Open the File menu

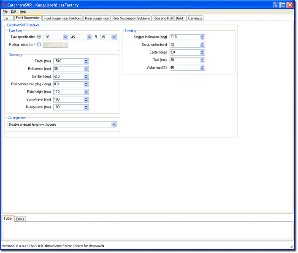click(x=5, y=11)
